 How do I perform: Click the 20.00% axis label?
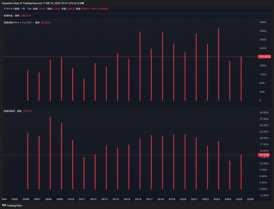click(264, 138)
